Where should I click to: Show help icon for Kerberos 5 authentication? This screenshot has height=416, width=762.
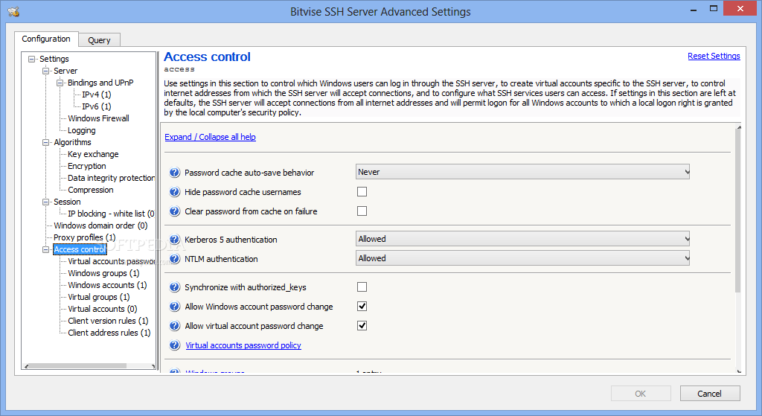tap(174, 240)
